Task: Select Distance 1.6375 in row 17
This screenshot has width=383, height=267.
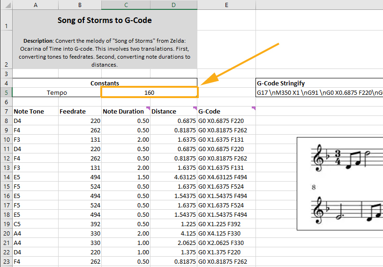Action: [x=173, y=205]
